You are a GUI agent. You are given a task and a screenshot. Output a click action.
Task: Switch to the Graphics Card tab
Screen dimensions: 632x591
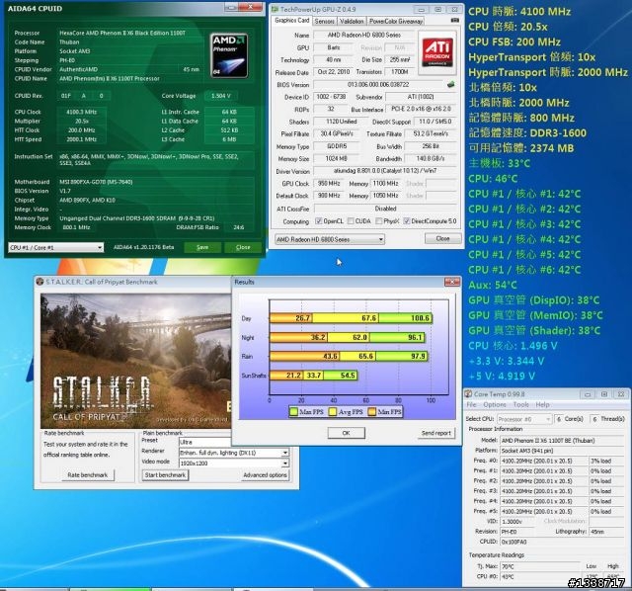point(292,20)
